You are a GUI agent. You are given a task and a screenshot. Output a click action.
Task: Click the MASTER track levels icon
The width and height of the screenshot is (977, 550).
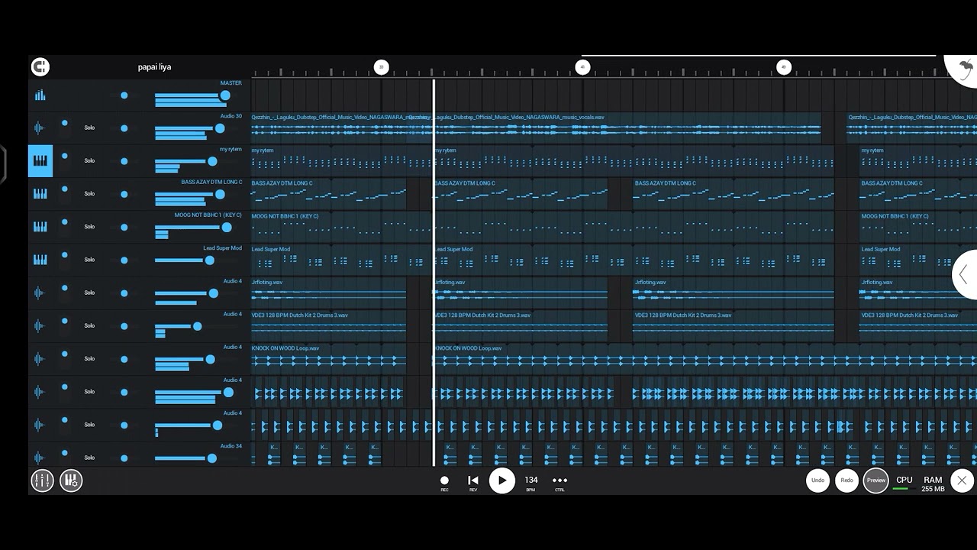[x=40, y=95]
